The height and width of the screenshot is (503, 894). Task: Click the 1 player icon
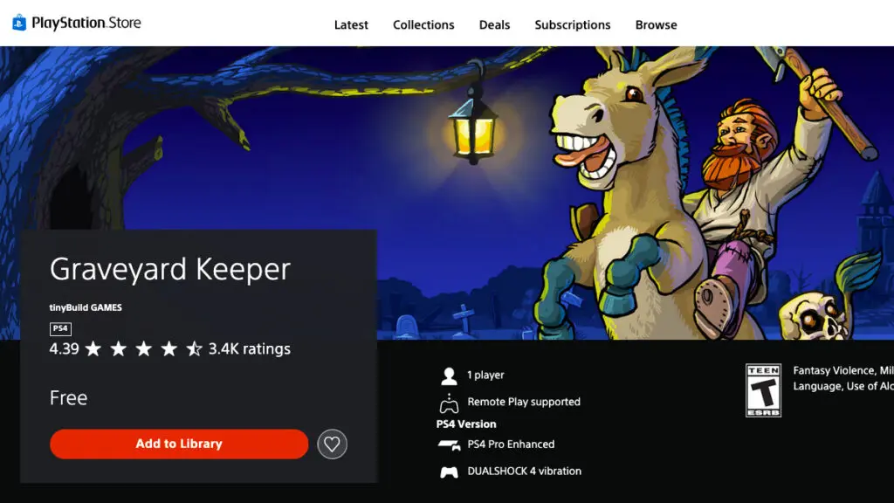tap(449, 374)
